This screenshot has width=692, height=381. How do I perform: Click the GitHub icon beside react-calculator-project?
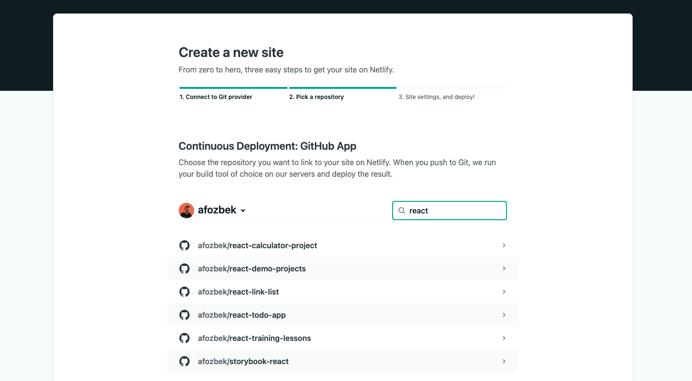coord(184,245)
